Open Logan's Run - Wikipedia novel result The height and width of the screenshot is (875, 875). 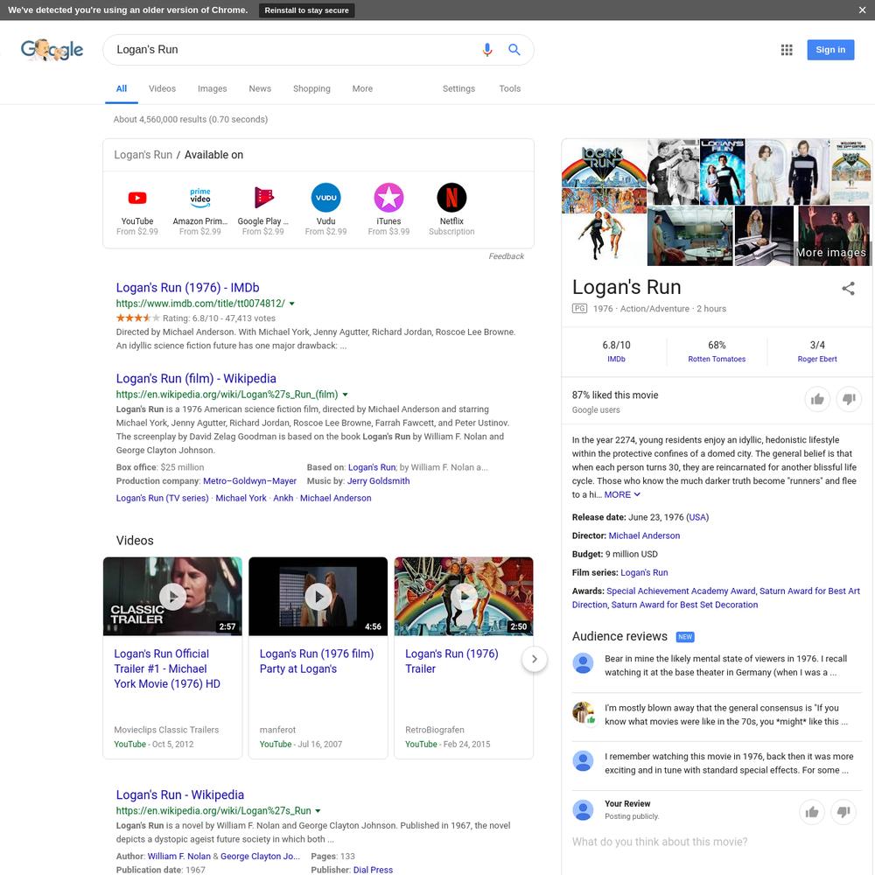point(179,795)
